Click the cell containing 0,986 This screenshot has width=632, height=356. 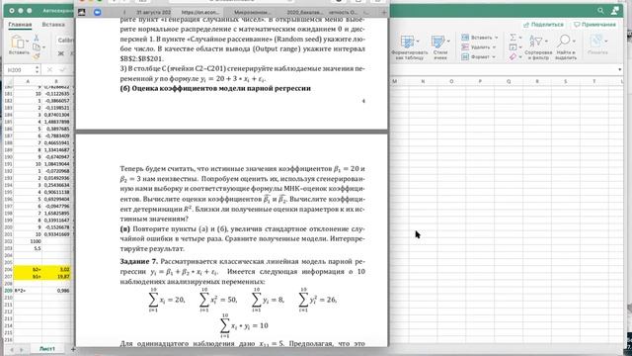pyautogui.click(x=56, y=291)
